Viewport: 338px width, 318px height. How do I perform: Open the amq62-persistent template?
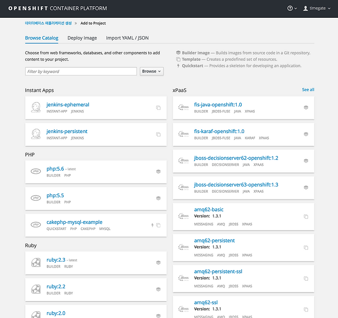point(214,240)
